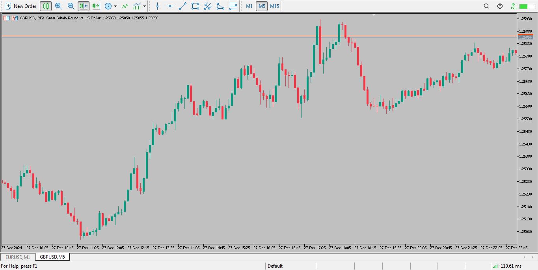This screenshot has width=538, height=270.
Task: Pick the equidistant channel tool
Action: point(208,6)
